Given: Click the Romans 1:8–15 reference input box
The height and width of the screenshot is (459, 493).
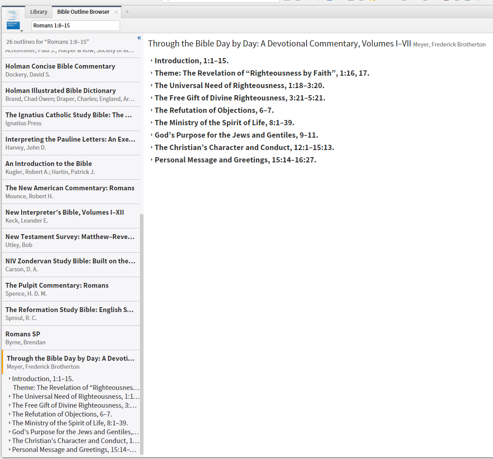Looking at the screenshot, I should pyautogui.click(x=75, y=25).
